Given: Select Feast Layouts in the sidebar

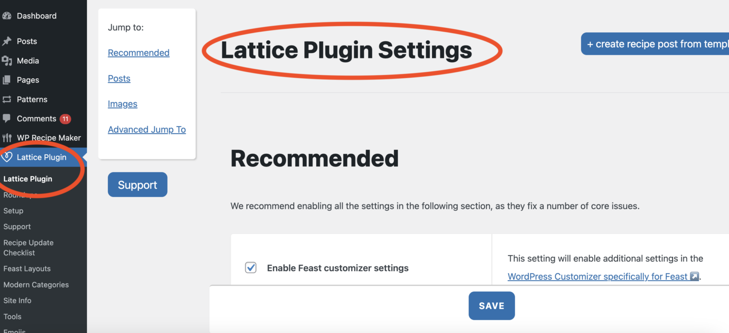Looking at the screenshot, I should point(27,268).
